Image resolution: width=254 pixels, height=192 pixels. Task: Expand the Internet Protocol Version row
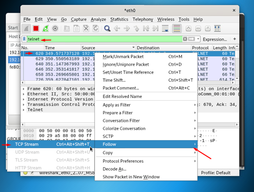tap(24, 99)
